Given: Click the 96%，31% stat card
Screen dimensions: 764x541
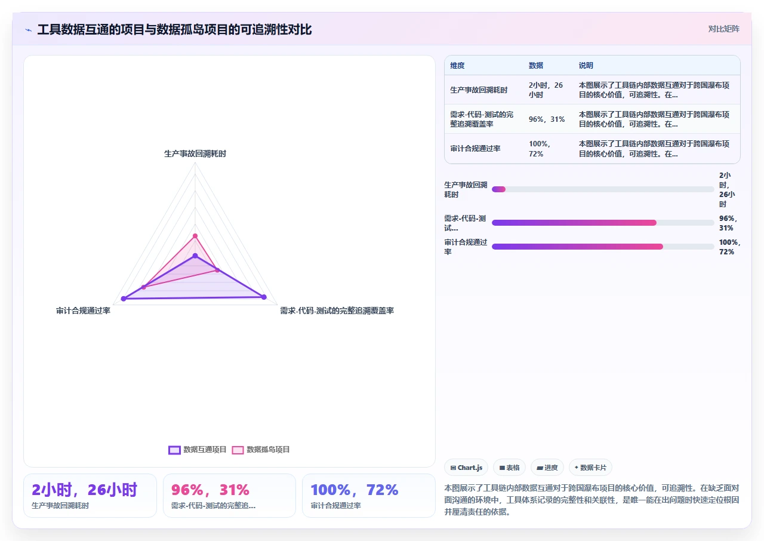Looking at the screenshot, I should pyautogui.click(x=229, y=496).
